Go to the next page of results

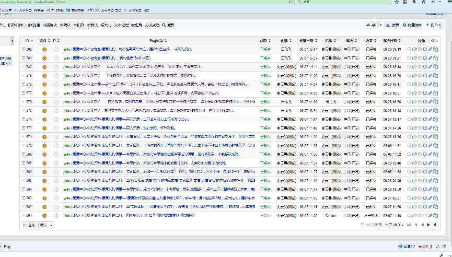tap(428, 224)
